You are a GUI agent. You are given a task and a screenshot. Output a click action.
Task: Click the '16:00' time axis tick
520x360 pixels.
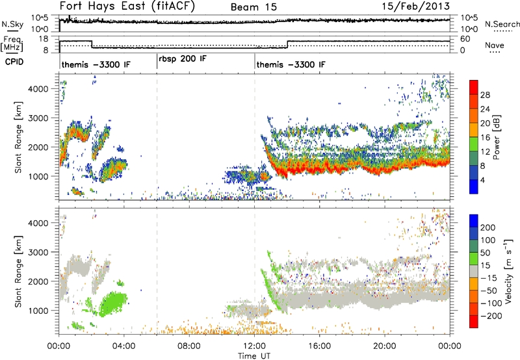(319, 346)
